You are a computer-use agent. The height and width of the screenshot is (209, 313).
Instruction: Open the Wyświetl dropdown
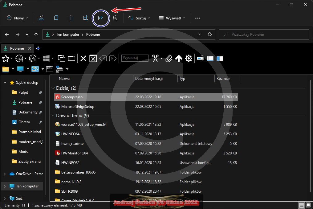coord(172,18)
